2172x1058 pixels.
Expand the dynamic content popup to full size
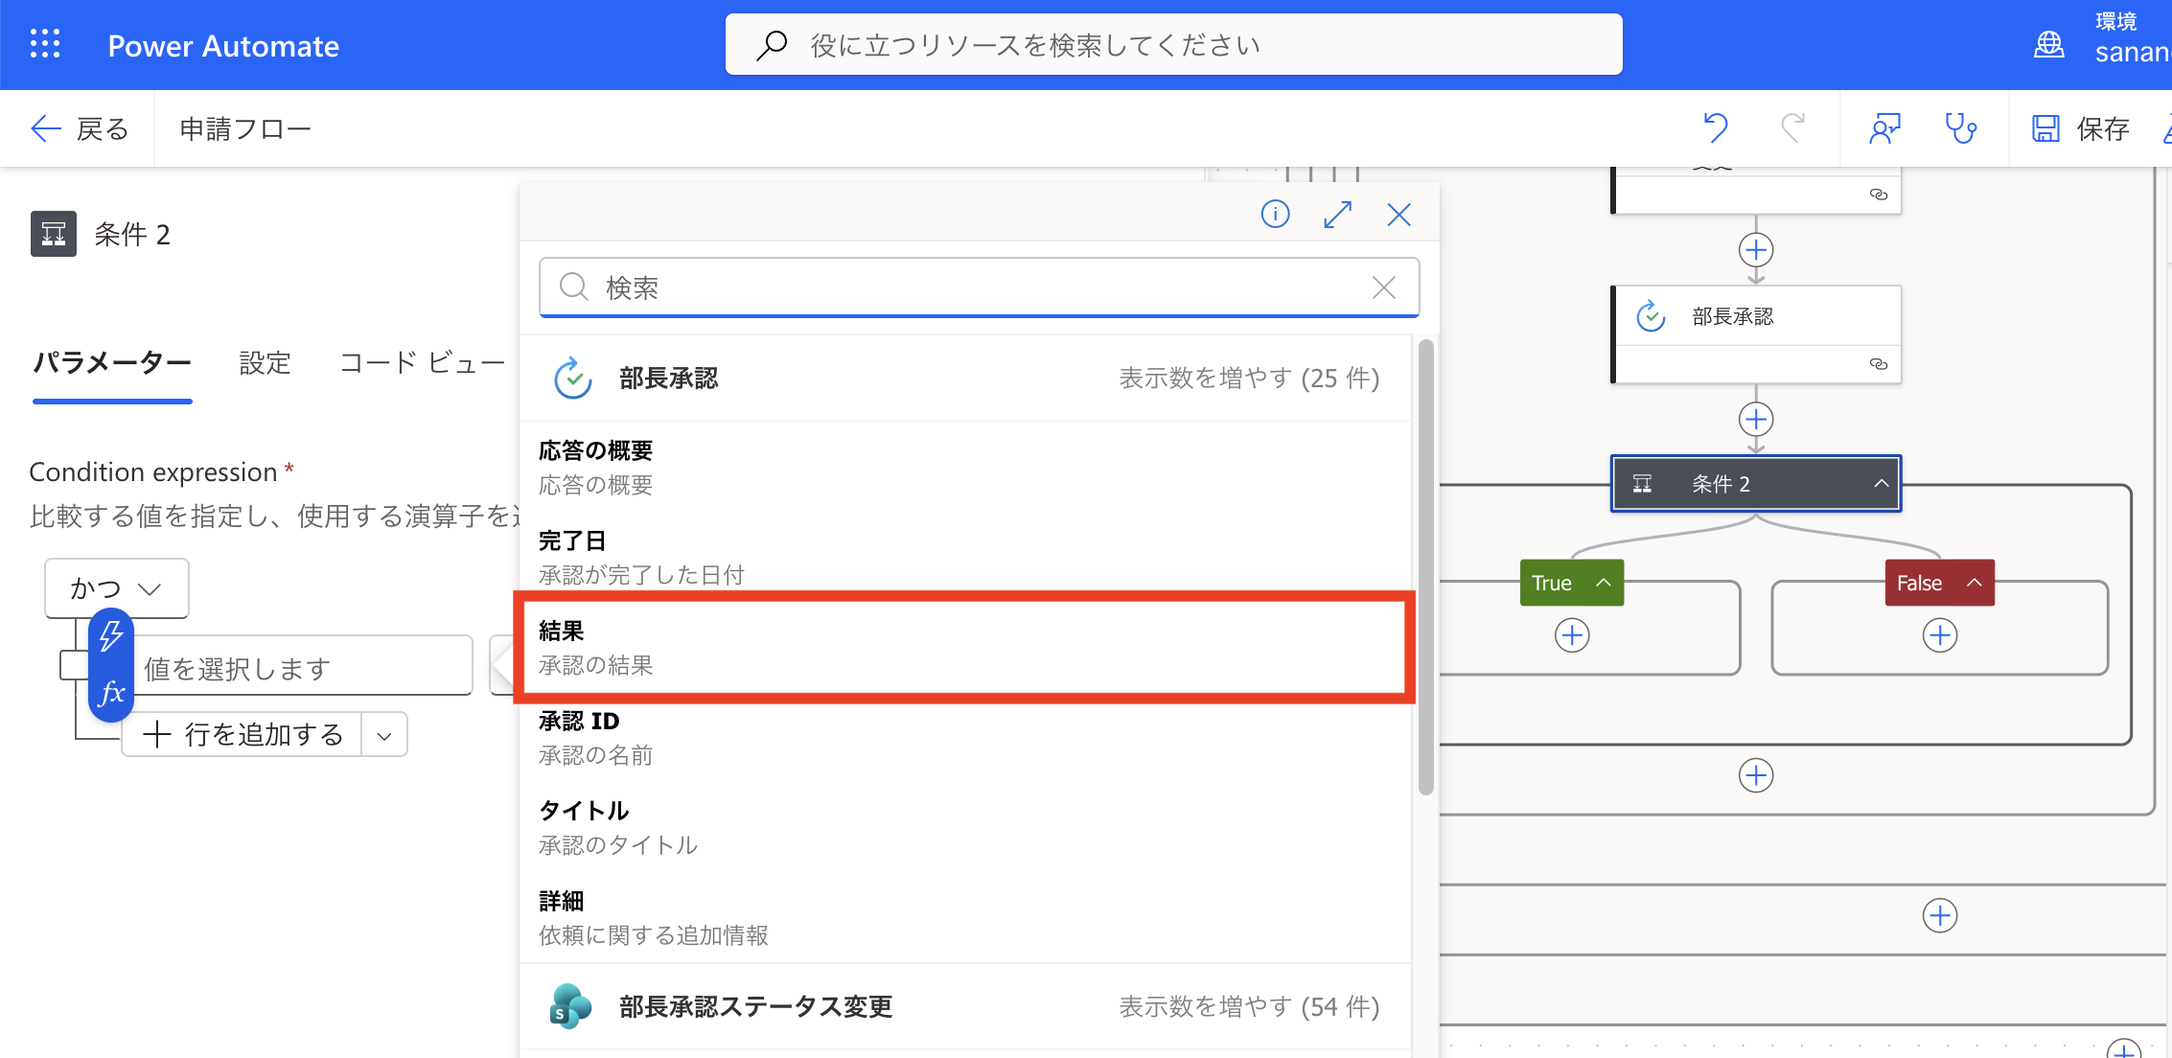1337,214
